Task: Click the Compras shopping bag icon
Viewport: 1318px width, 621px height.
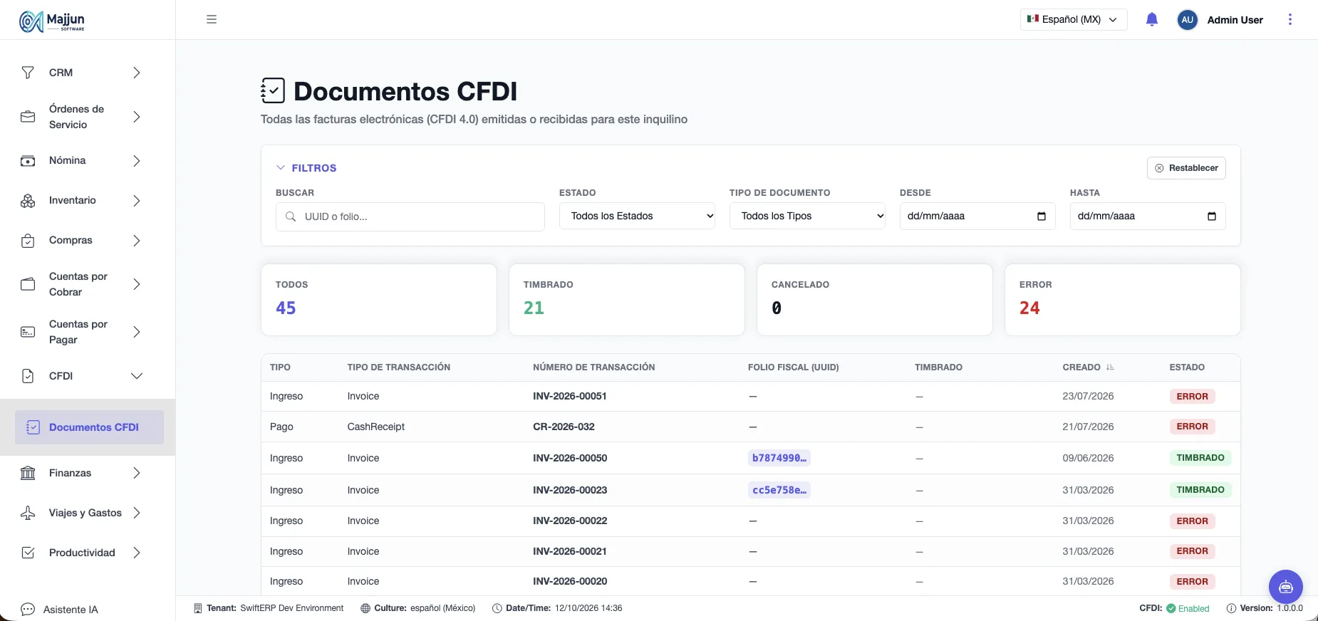Action: click(28, 241)
